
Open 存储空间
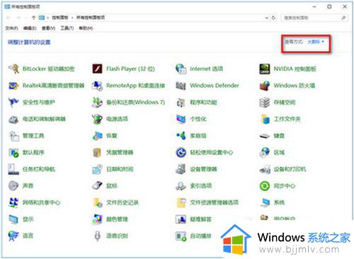pos(277,103)
